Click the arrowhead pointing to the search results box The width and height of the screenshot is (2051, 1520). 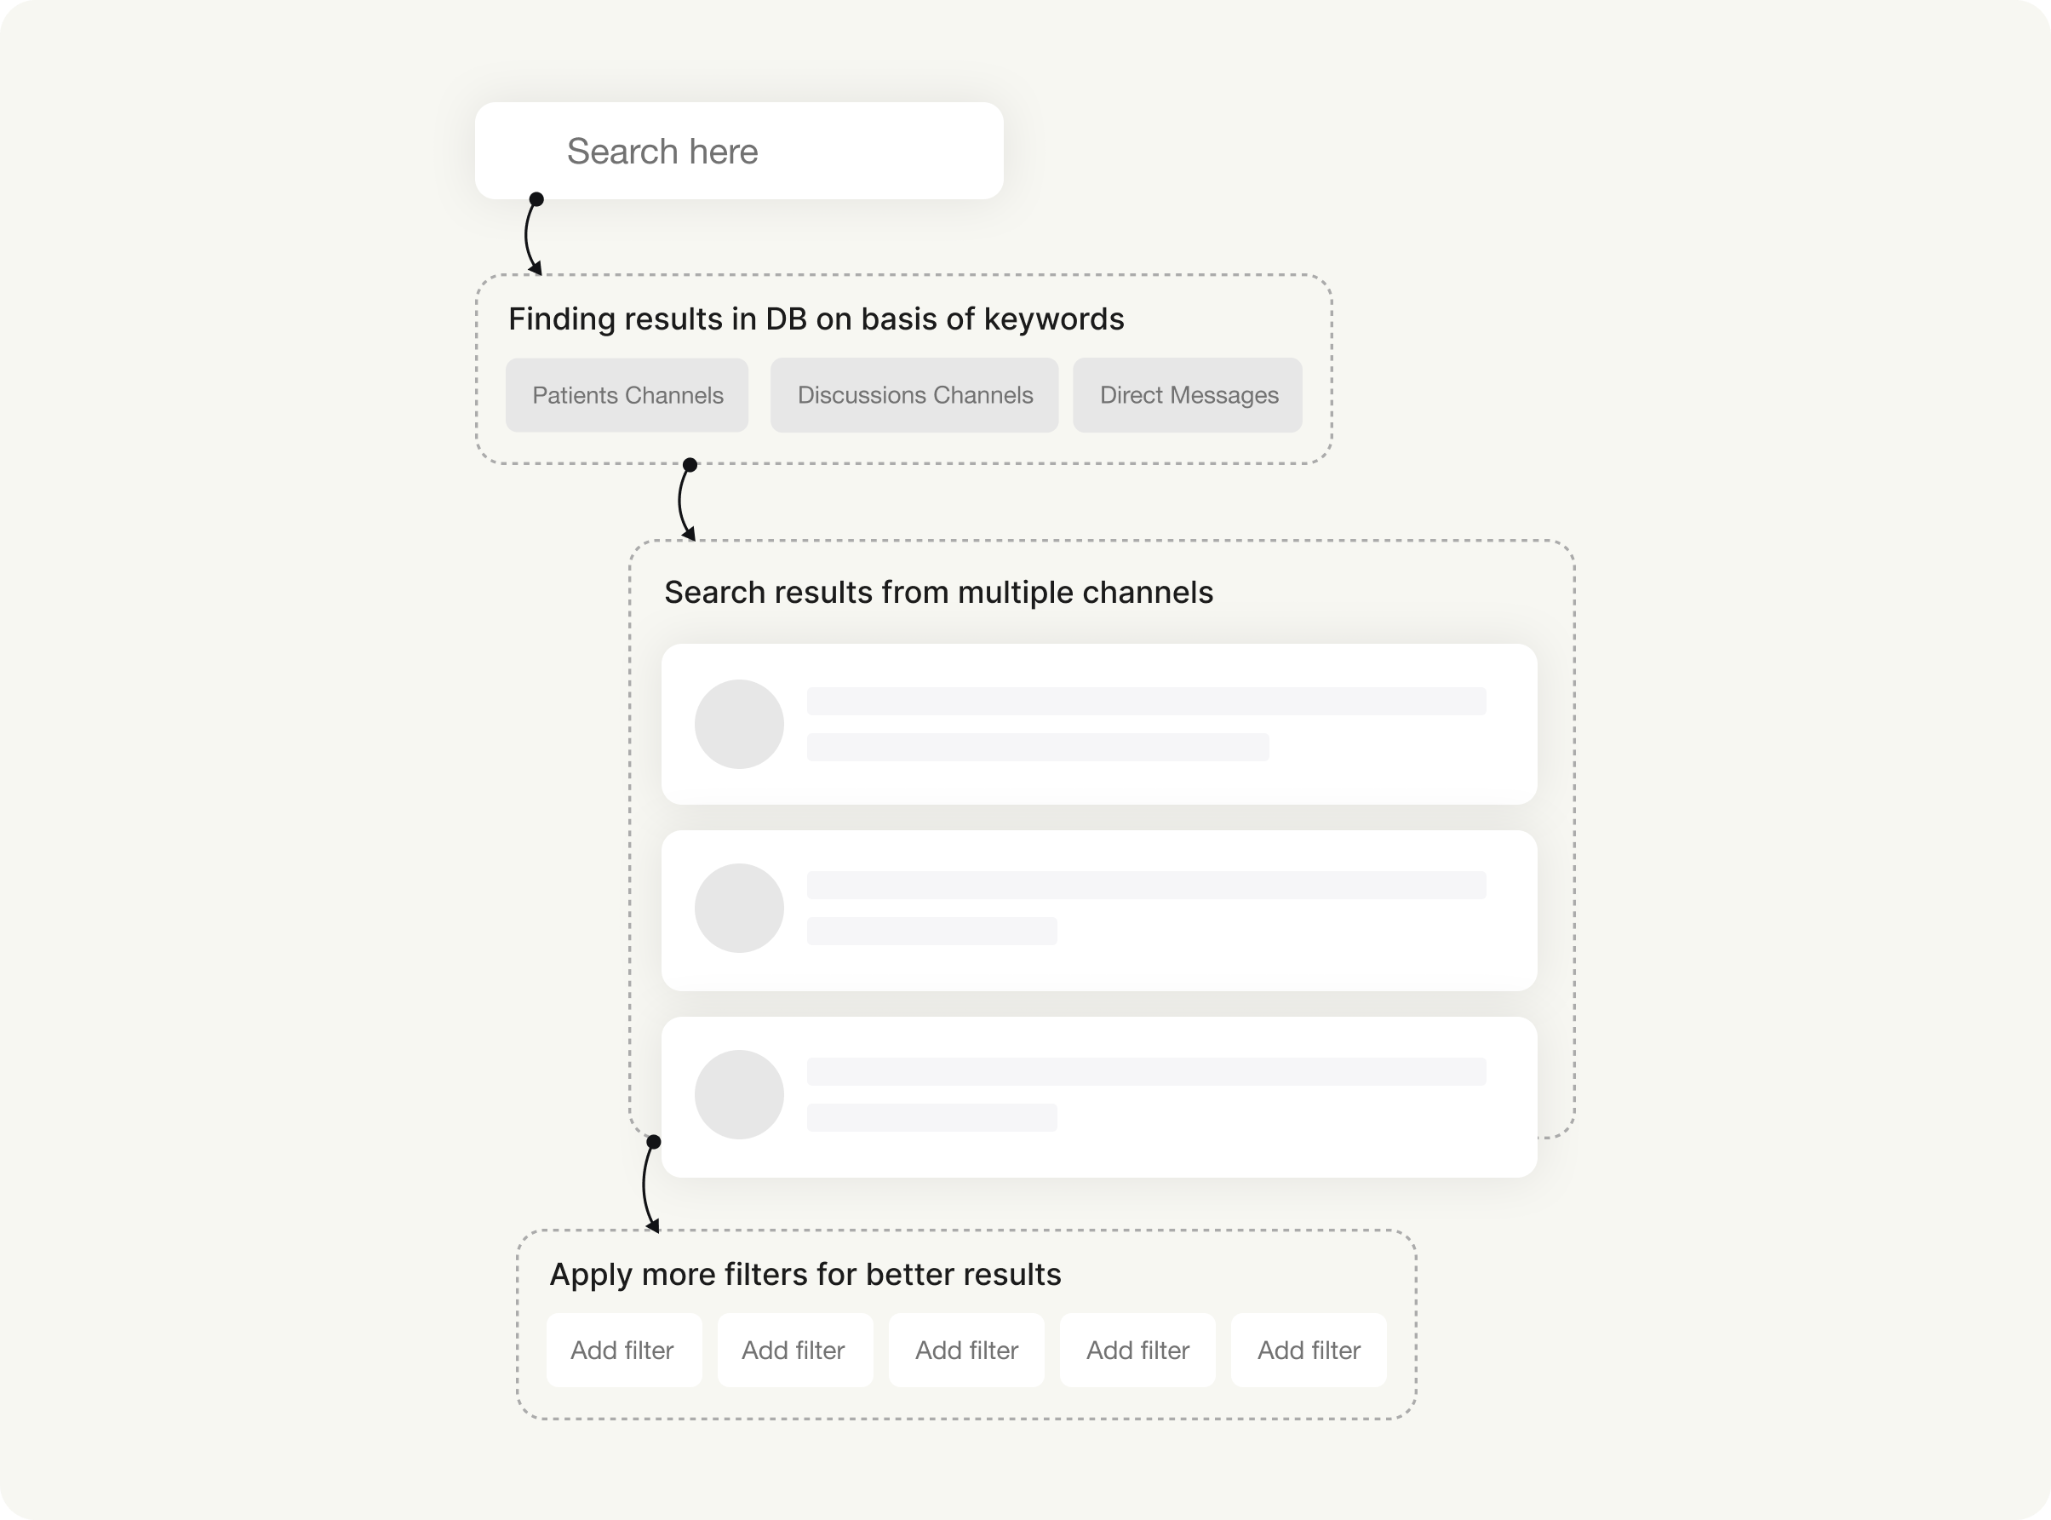689,534
